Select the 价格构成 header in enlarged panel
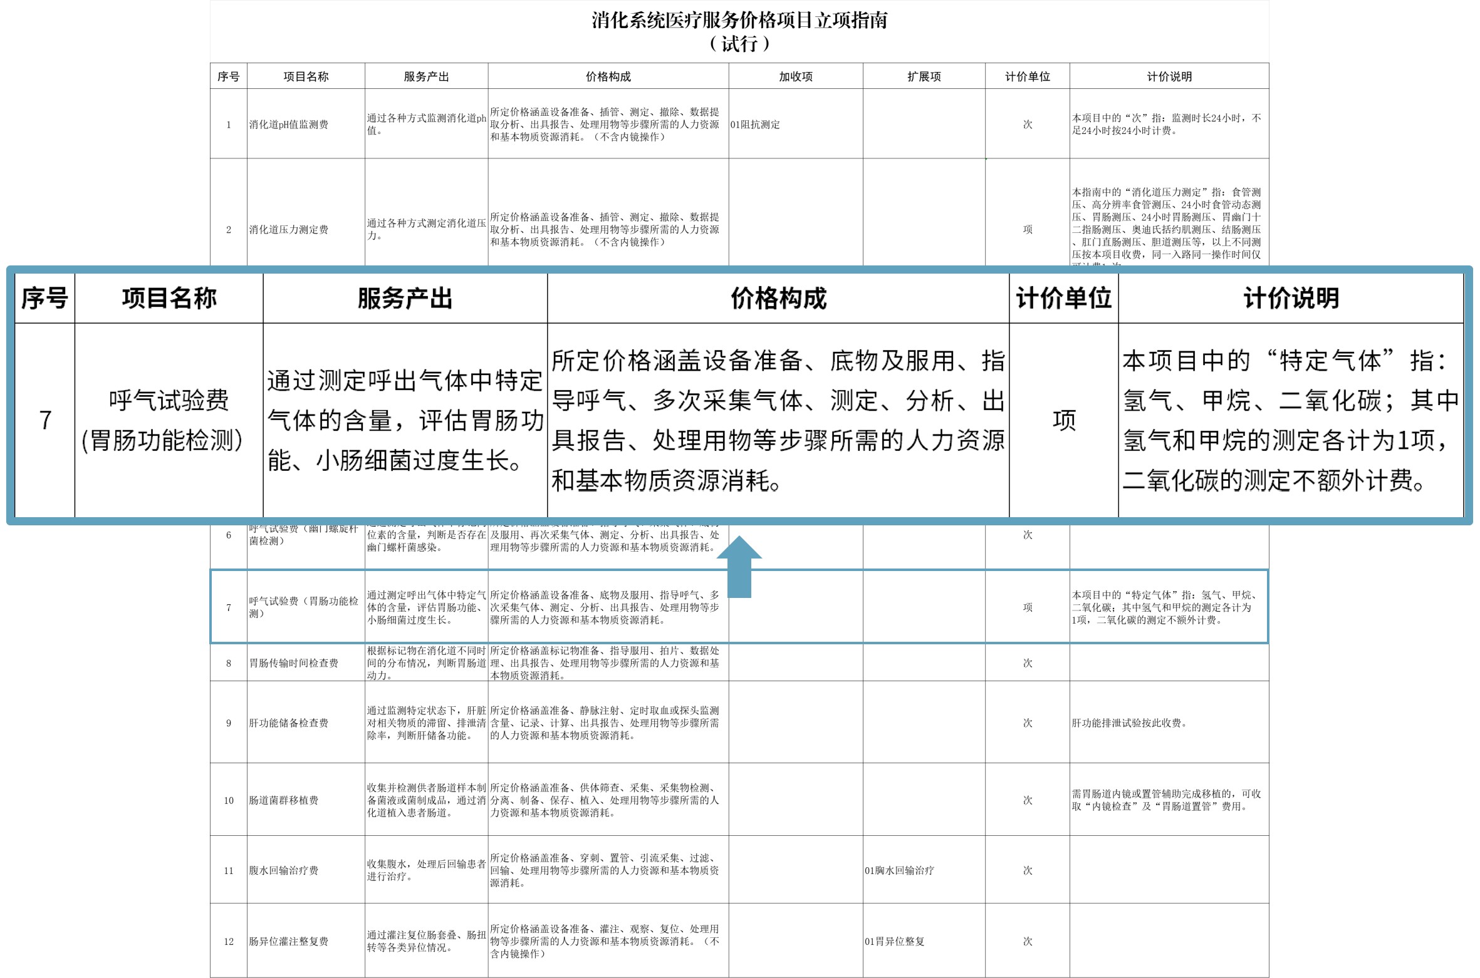The image size is (1480, 978). [x=778, y=298]
